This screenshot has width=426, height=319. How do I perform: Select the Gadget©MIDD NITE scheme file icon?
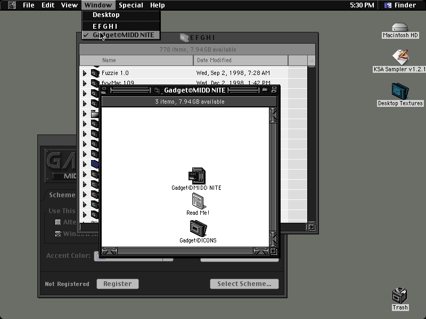196,176
